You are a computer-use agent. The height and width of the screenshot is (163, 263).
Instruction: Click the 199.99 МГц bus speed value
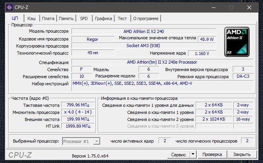[x=78, y=119]
